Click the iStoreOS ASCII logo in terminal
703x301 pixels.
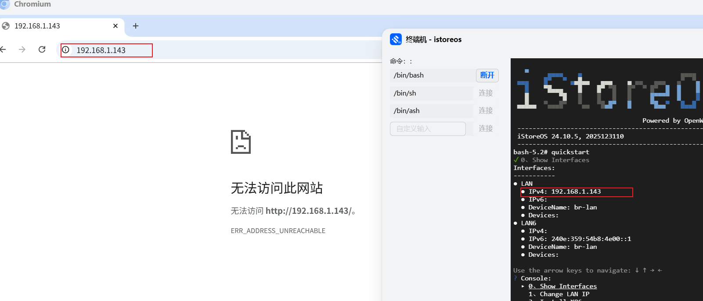click(608, 89)
